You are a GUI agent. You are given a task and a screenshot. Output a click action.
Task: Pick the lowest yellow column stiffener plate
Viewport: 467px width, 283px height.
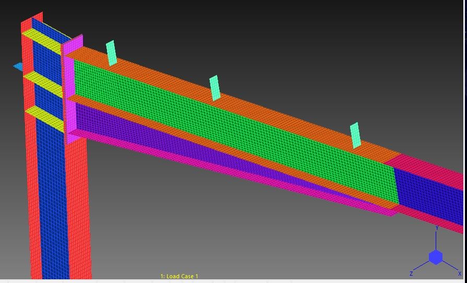pyautogui.click(x=45, y=118)
